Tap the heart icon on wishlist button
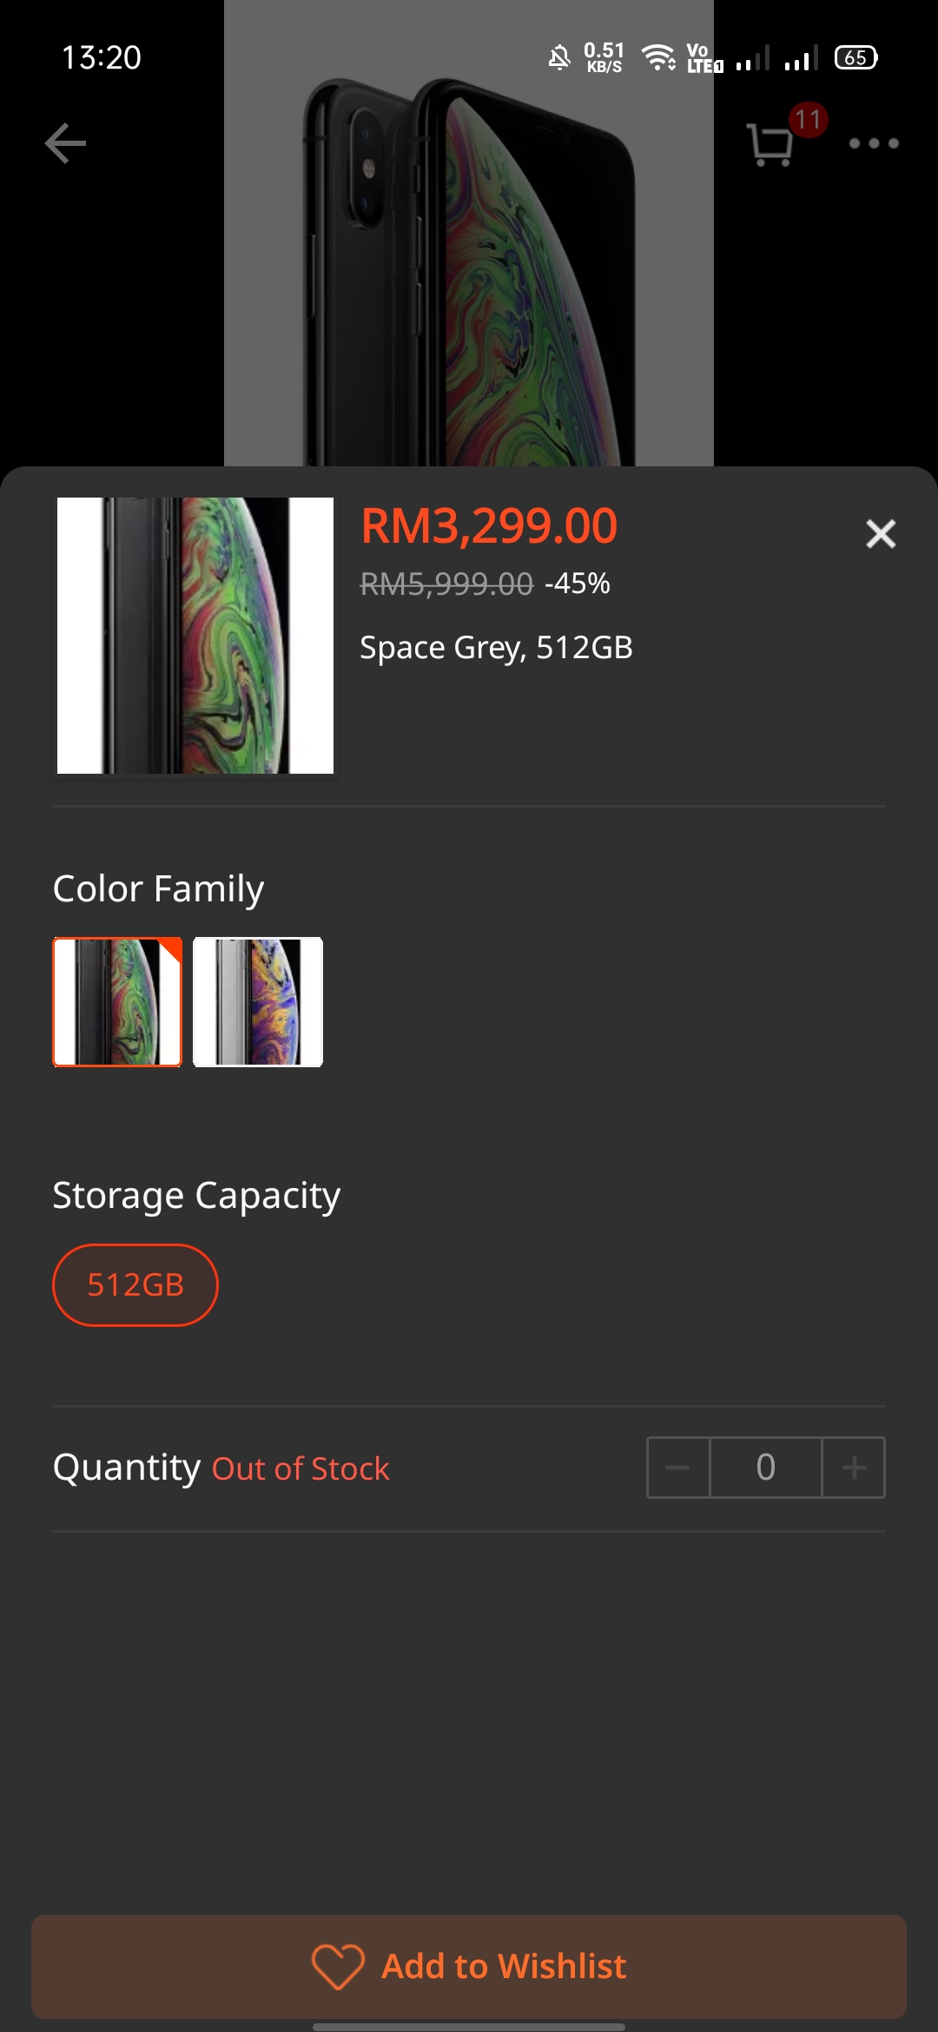This screenshot has height=2032, width=938. click(x=338, y=1966)
